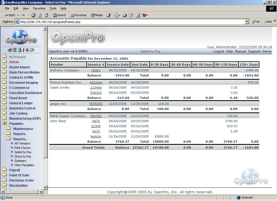Click the speech bubble icon in sidebar
Screen dimensions: 277x201
point(32,50)
